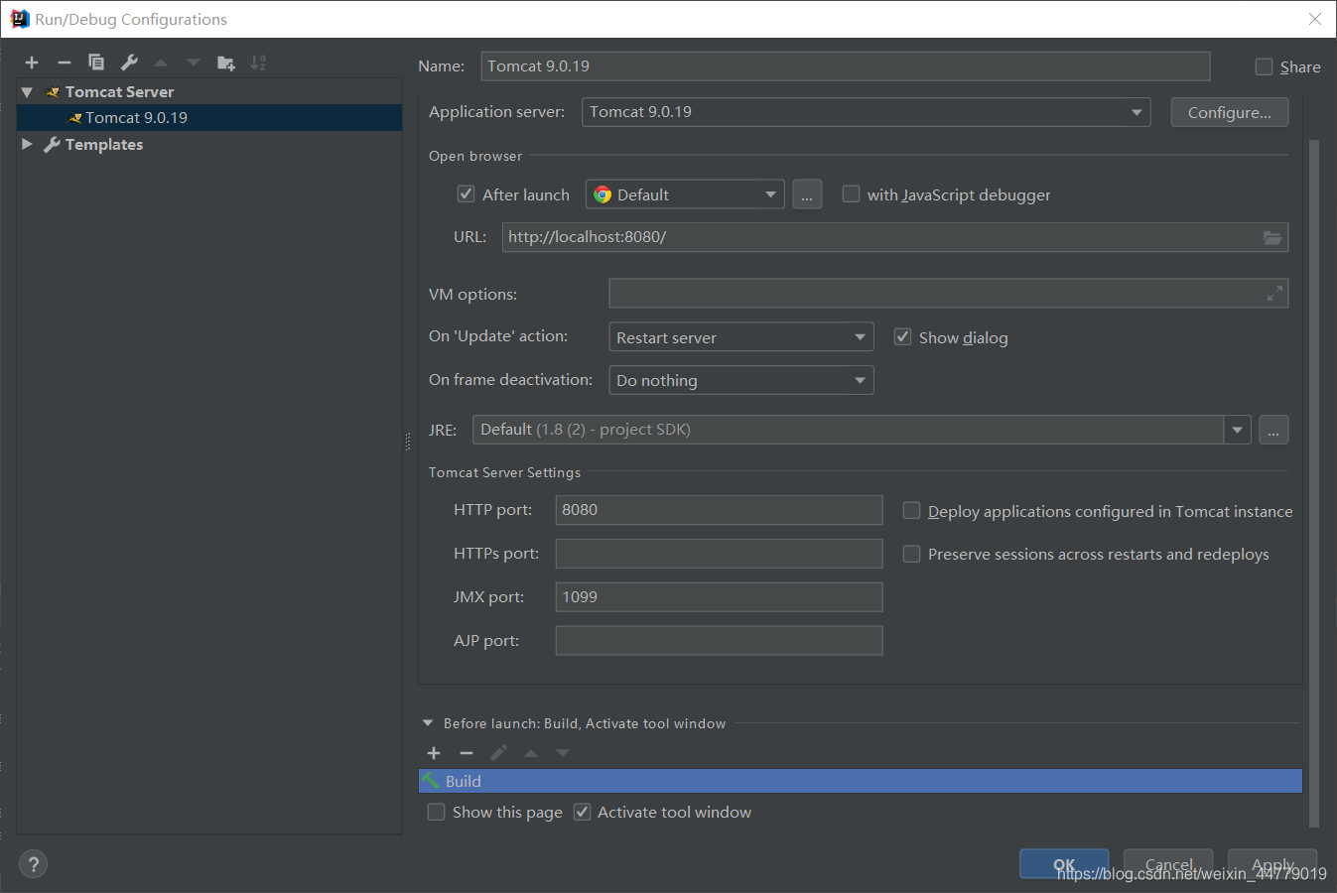Collapse Before launch section
Screen dimensions: 1337x893
click(428, 723)
